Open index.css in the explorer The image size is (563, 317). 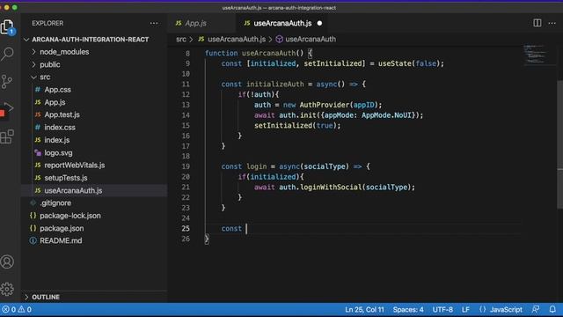[60, 128]
